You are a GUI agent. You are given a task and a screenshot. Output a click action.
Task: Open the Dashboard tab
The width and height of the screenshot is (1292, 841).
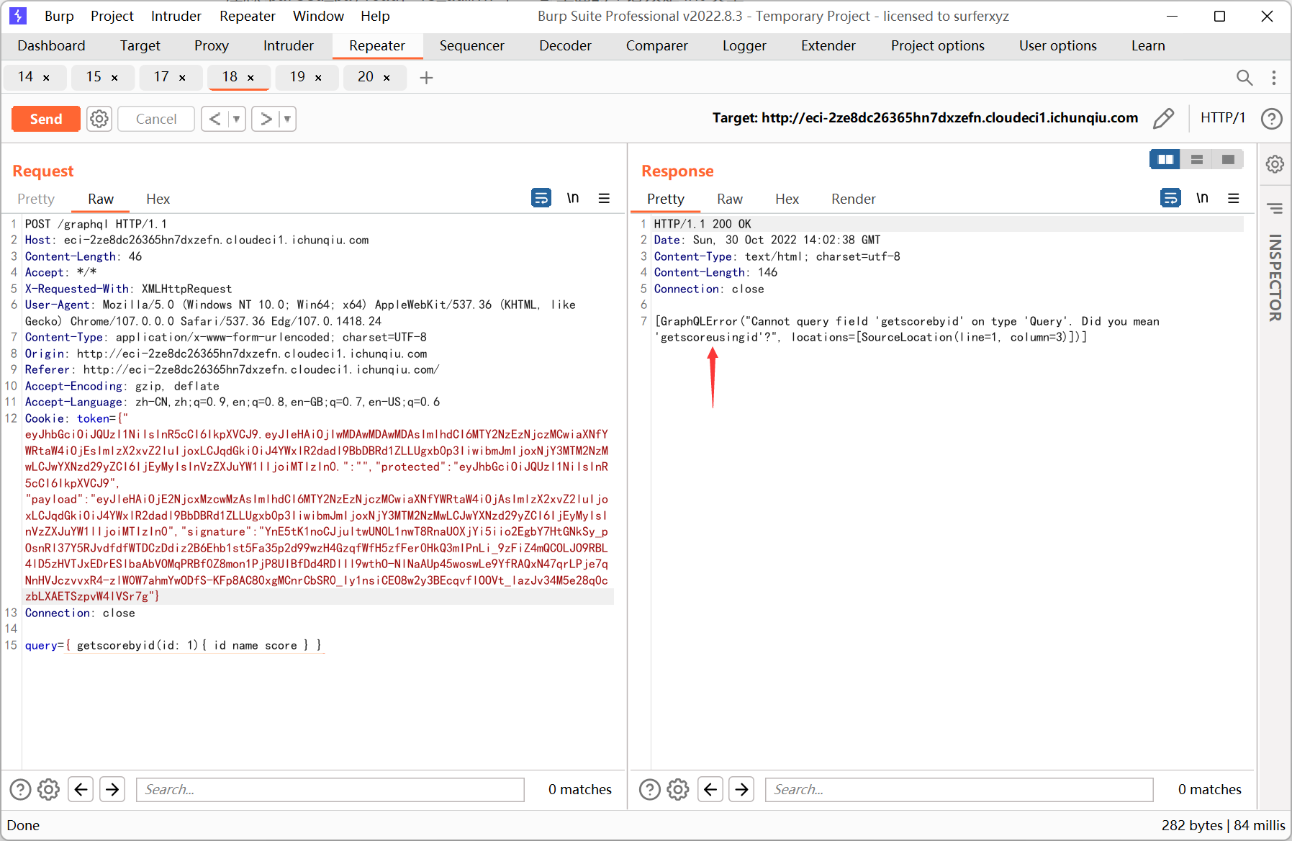[51, 45]
